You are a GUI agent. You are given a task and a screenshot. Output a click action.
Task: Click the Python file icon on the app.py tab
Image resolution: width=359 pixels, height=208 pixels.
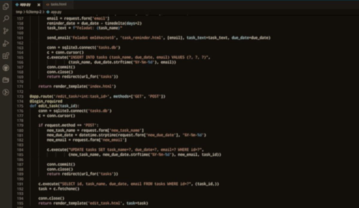point(17,5)
